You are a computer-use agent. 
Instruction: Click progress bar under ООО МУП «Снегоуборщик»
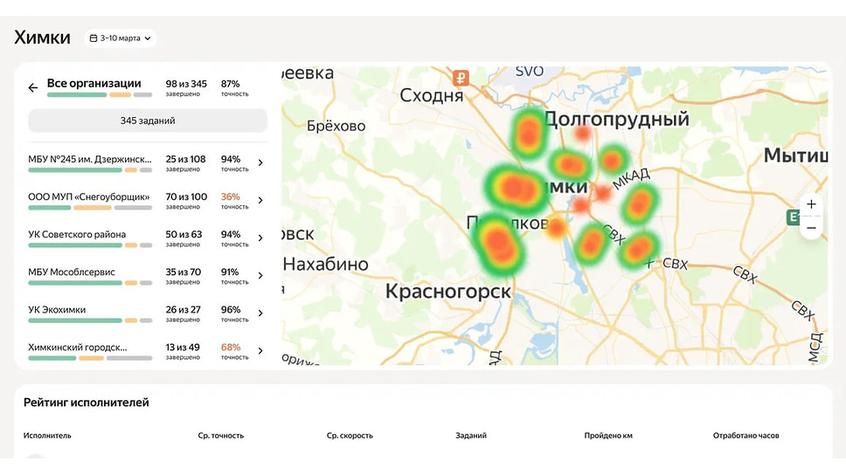point(90,208)
